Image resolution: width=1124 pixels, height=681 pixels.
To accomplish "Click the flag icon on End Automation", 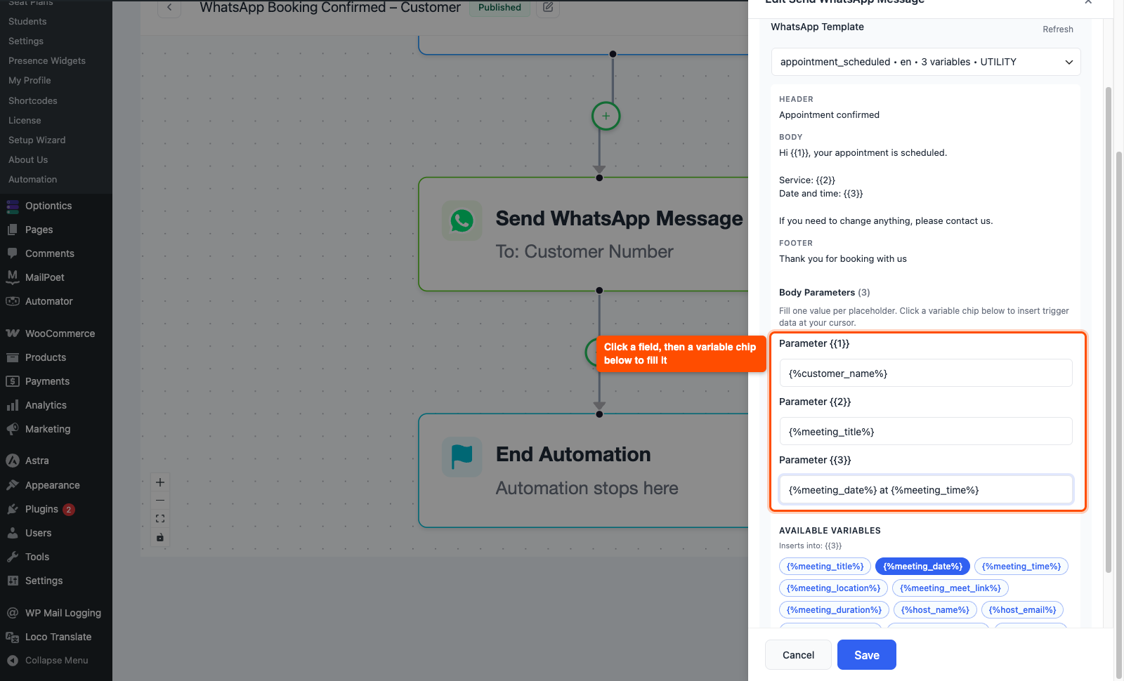I will (x=462, y=457).
